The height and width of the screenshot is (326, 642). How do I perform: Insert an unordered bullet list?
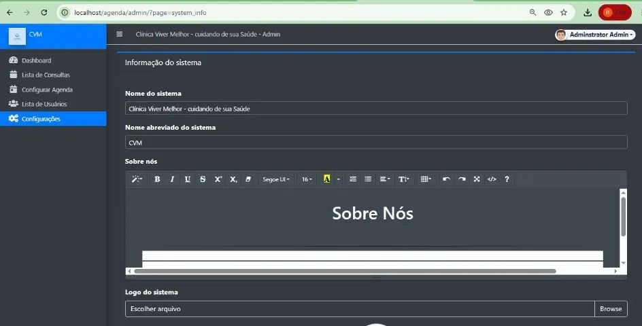coord(368,179)
